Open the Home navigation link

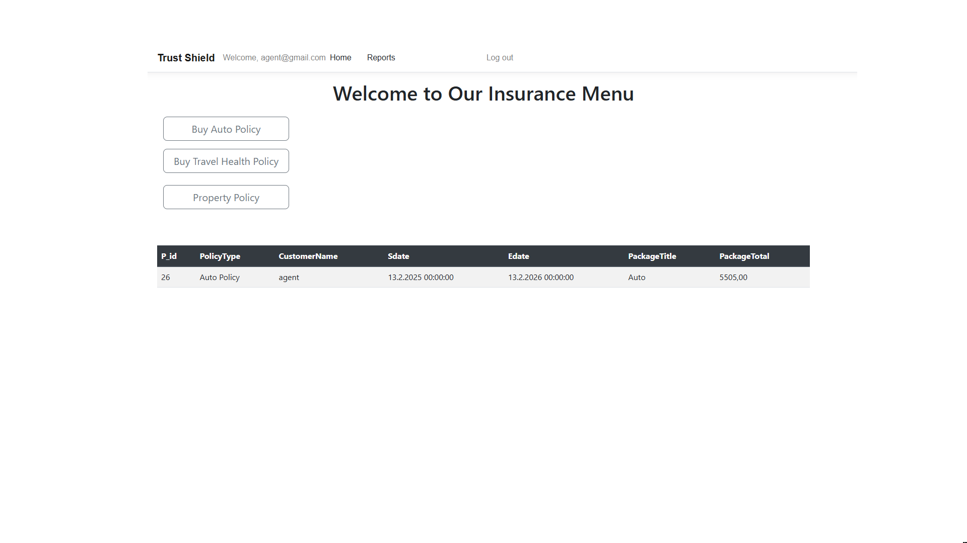(x=340, y=58)
